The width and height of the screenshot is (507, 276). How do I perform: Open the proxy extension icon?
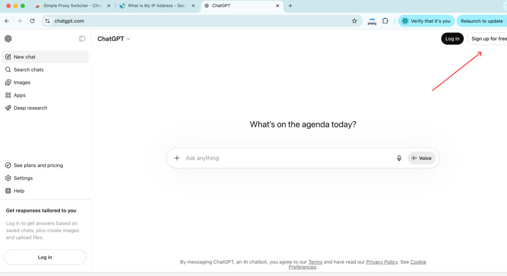(372, 21)
